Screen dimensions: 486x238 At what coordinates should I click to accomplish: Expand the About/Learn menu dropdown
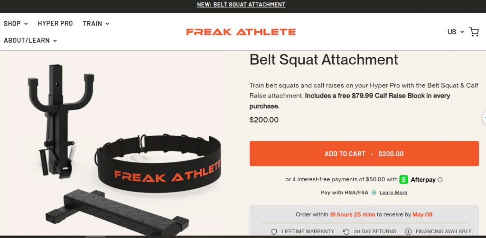(30, 41)
